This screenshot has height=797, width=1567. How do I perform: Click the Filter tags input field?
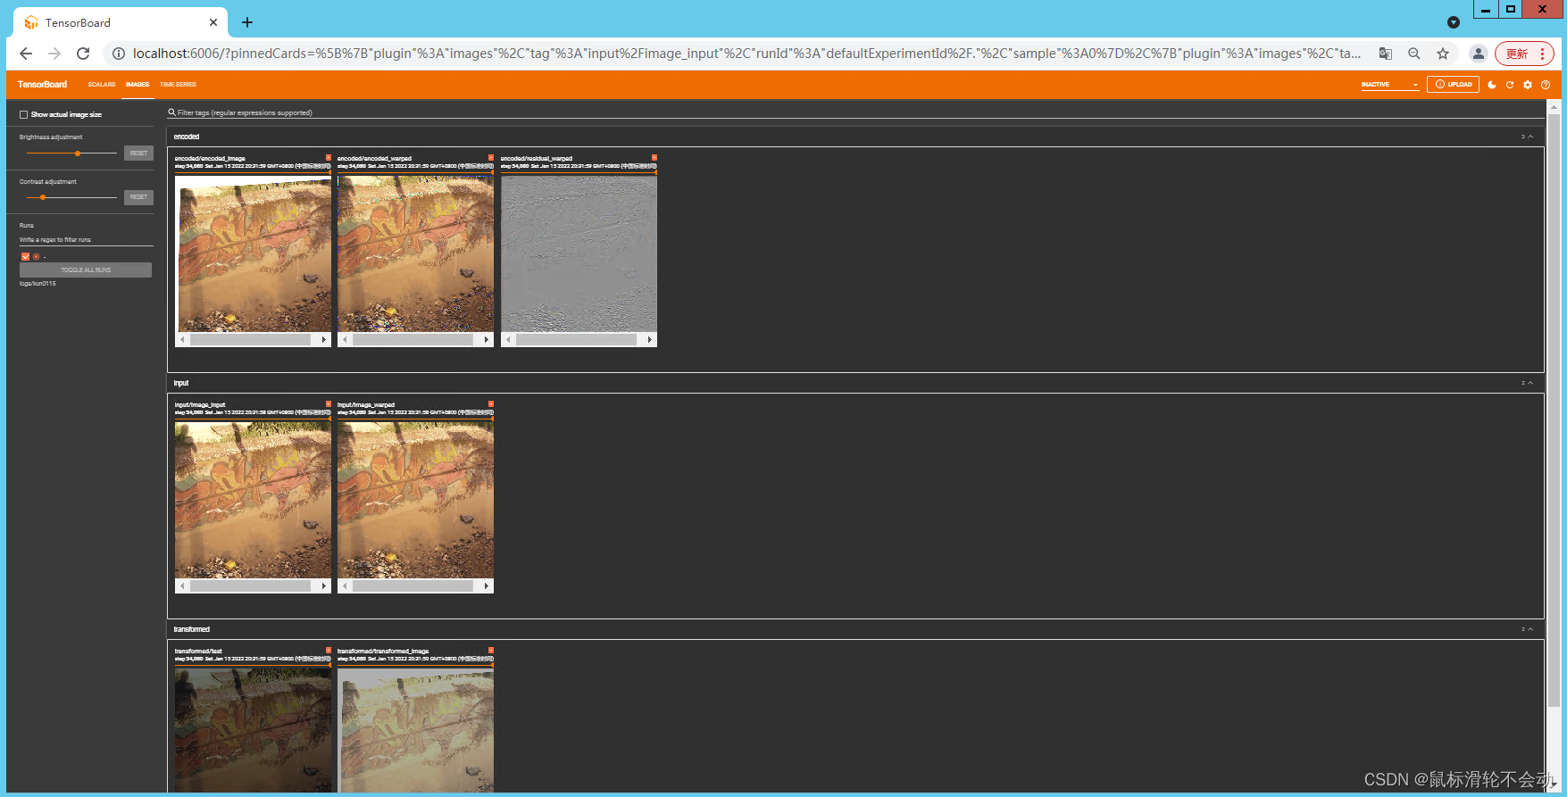(854, 112)
